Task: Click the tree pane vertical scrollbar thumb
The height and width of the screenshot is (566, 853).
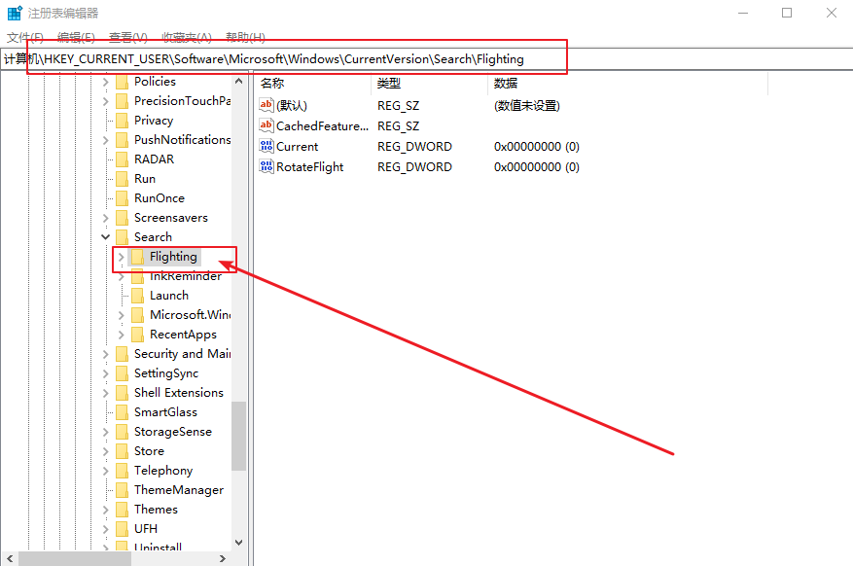Action: tap(238, 436)
